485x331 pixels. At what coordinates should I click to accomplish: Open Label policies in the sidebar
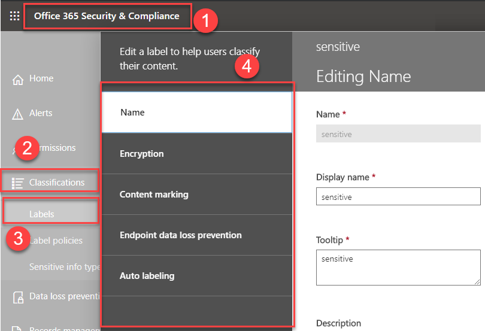pos(56,240)
